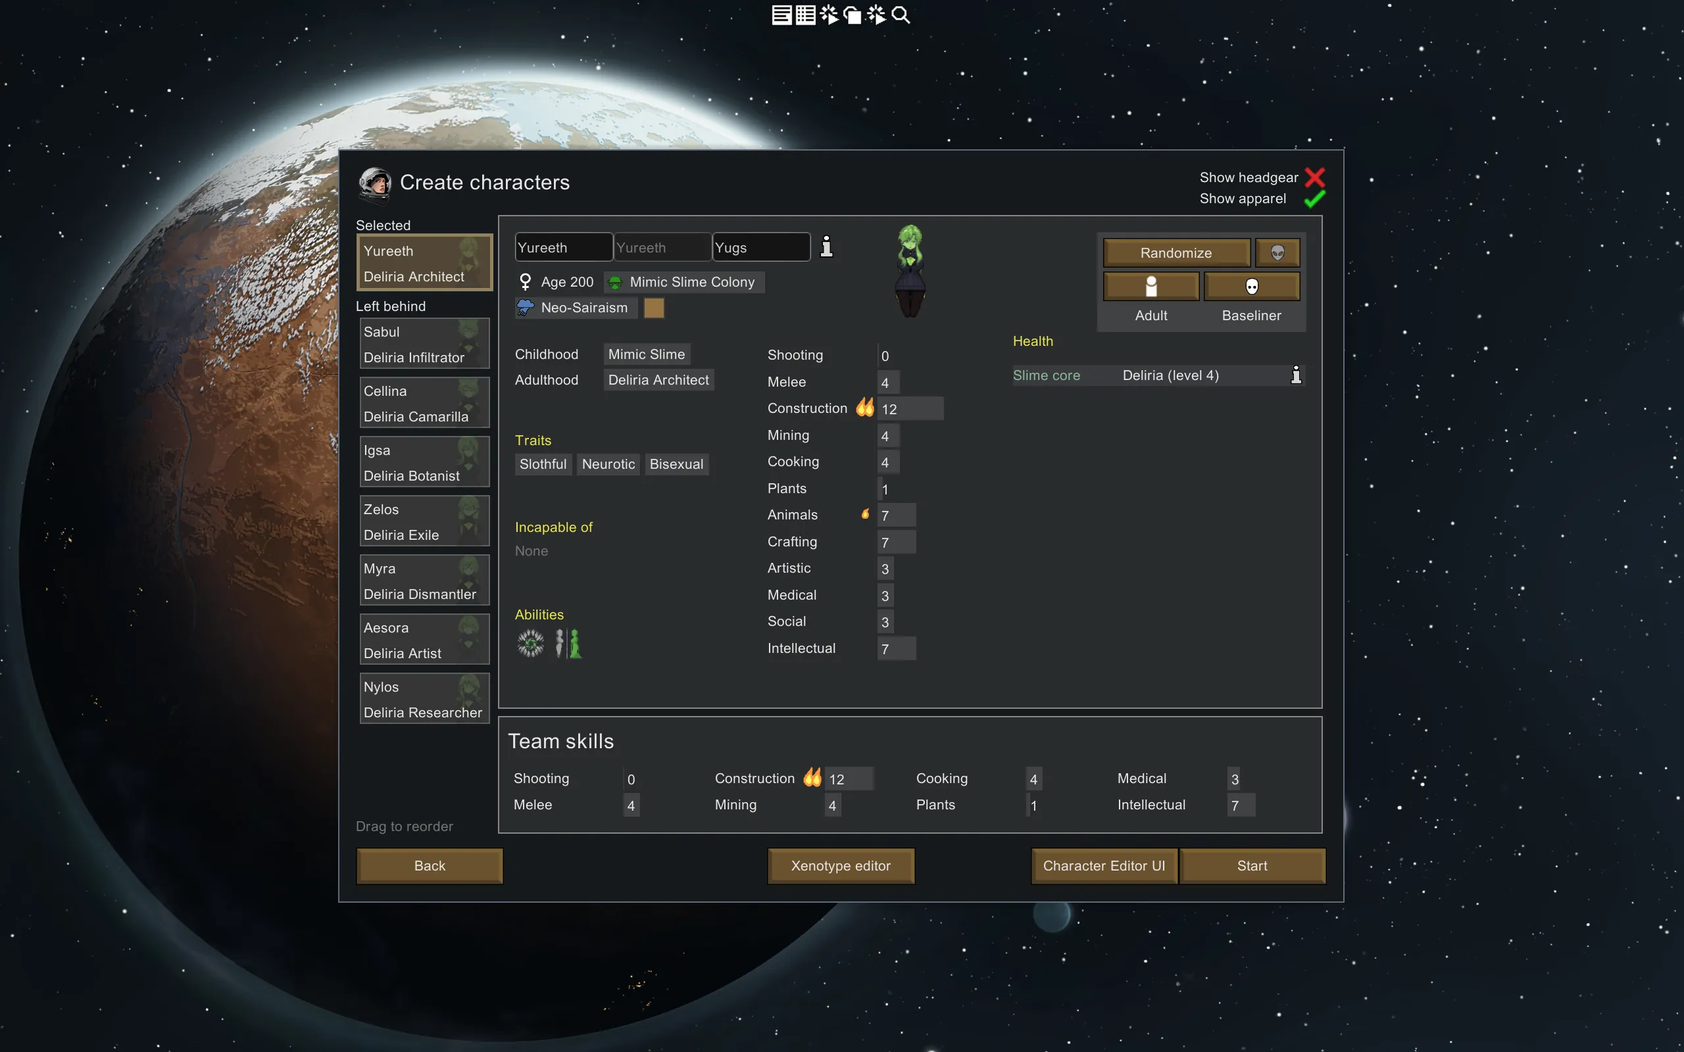Toggle the Show headgear checkbox
Image resolution: width=1684 pixels, height=1052 pixels.
1314,178
